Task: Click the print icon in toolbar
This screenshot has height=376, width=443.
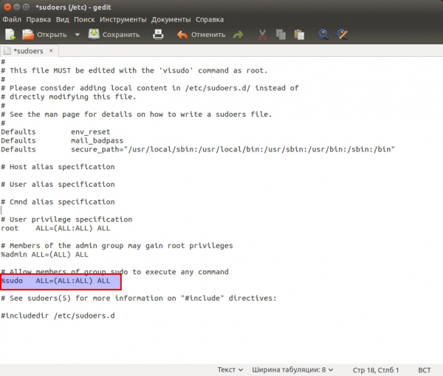Action: tap(158, 34)
